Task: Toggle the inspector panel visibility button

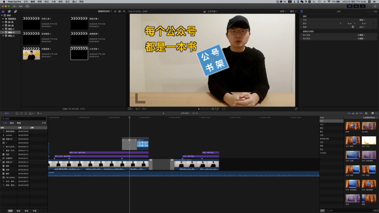Action: click(x=363, y=6)
